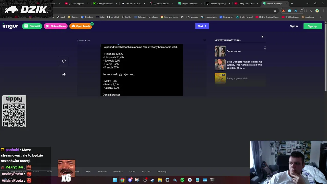Open the EU DSA footer link
327x184 pixels.
pos(146,171)
